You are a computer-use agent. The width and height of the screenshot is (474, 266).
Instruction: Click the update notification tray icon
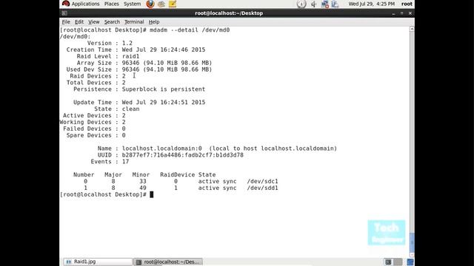[x=301, y=4]
